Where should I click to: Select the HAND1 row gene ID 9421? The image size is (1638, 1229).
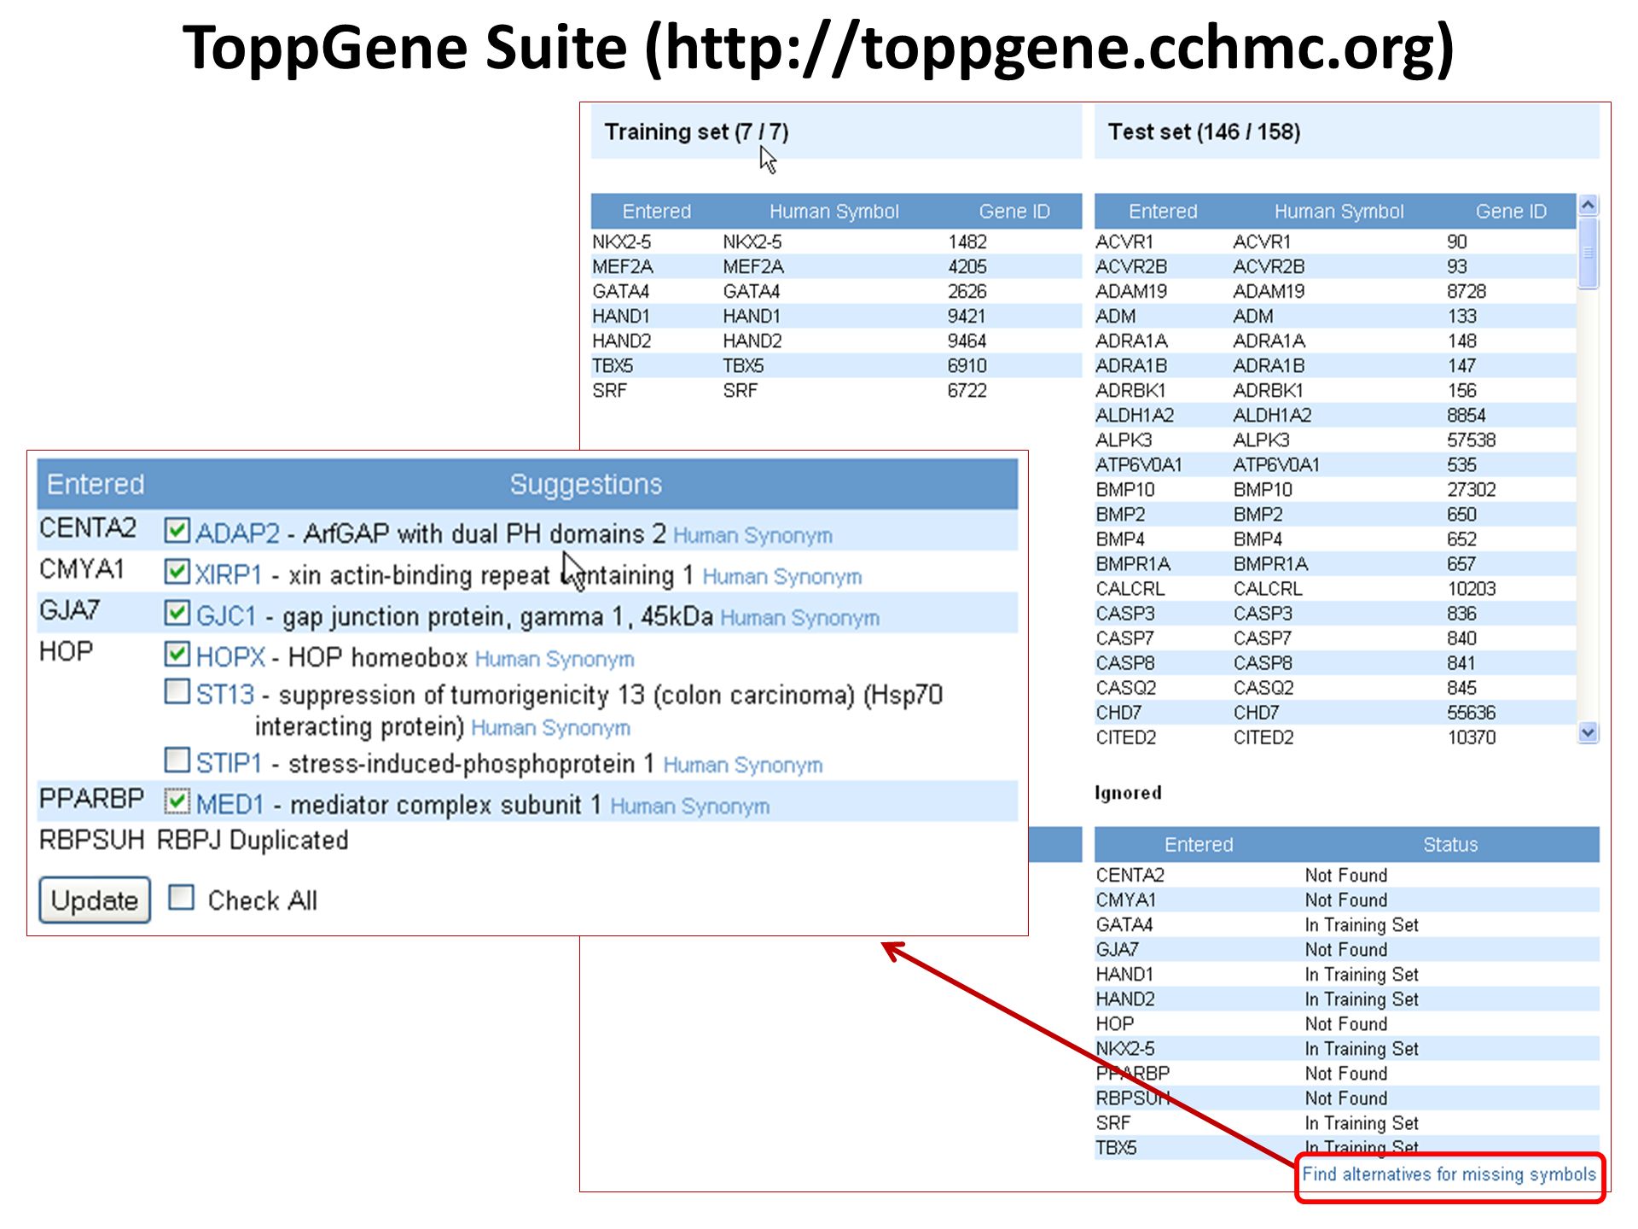[967, 316]
